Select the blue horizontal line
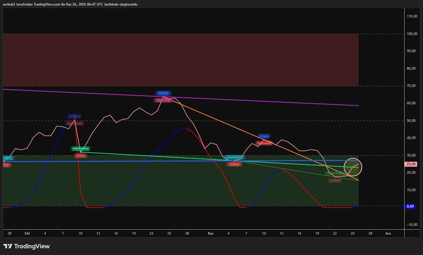The height and width of the screenshot is (255, 423). coord(181,161)
